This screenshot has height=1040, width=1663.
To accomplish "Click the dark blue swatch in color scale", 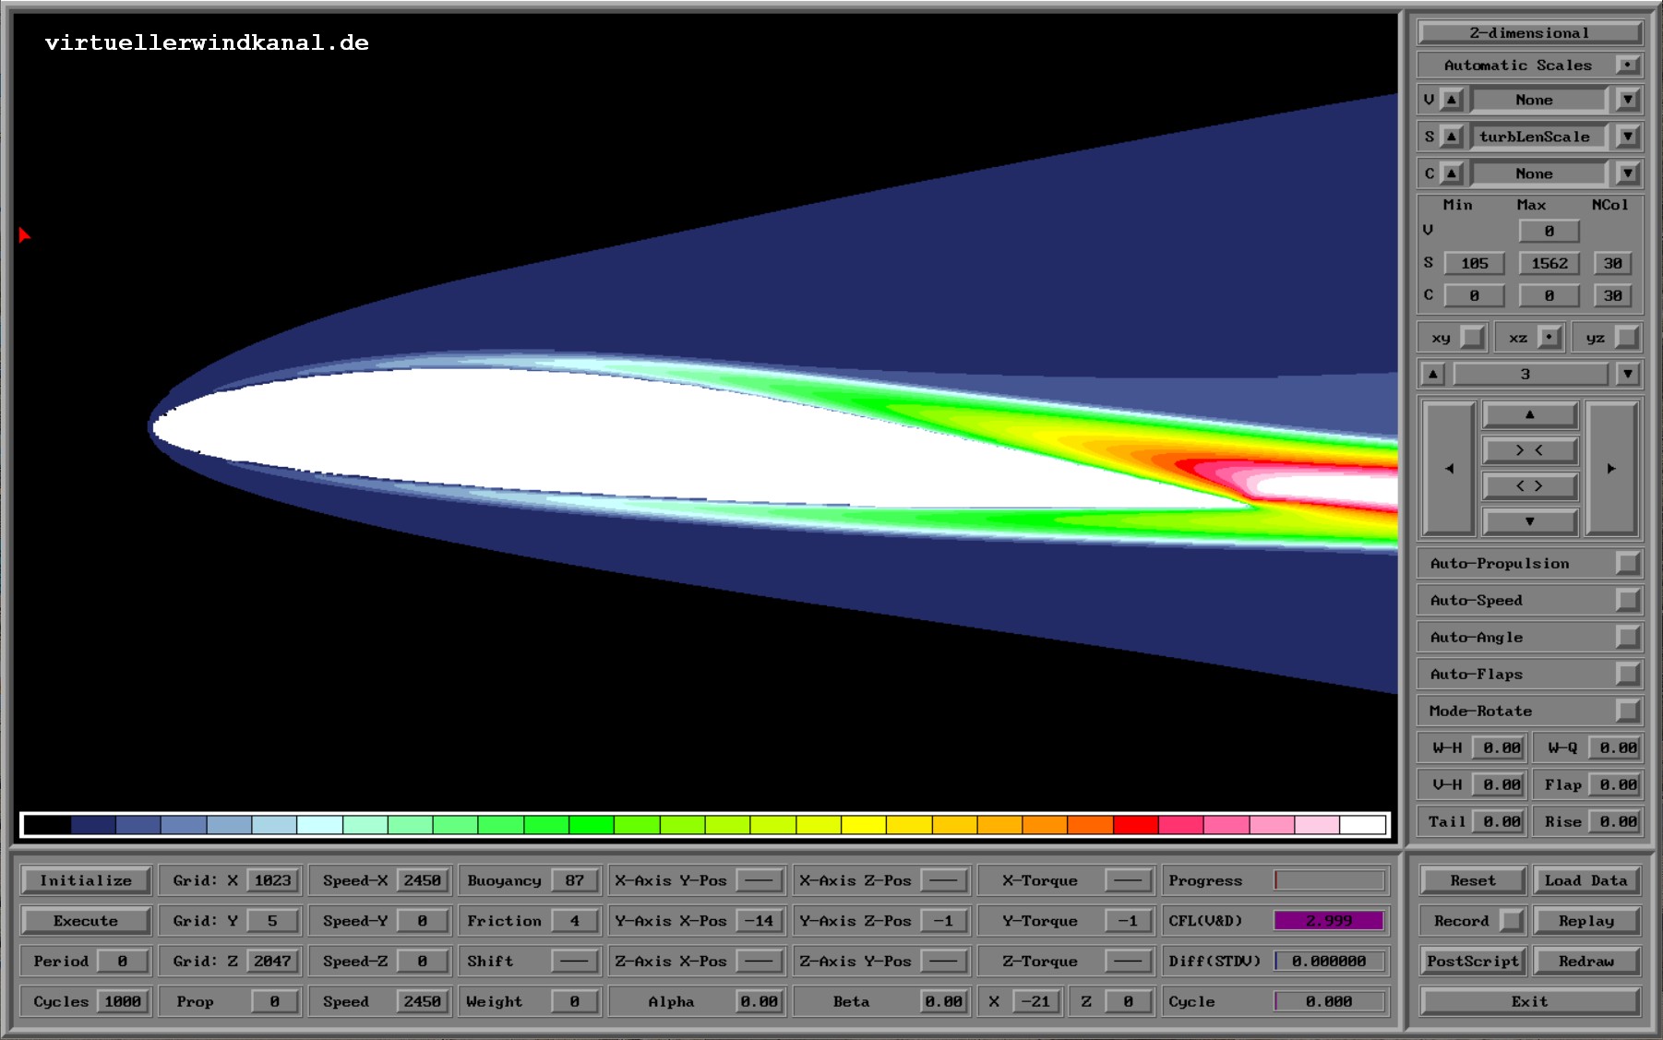I will [93, 824].
